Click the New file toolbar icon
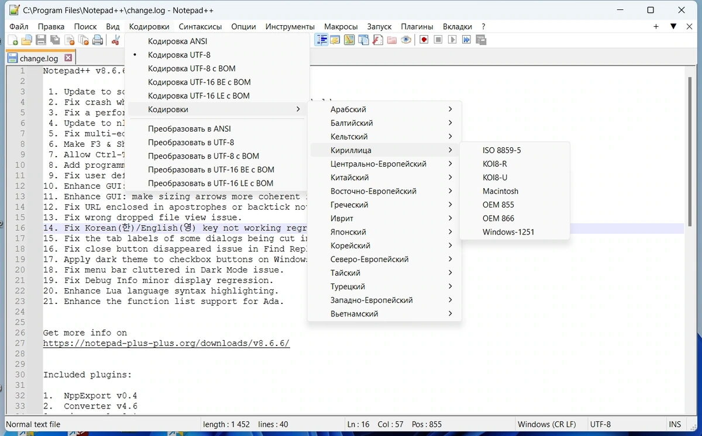Screen dimensions: 702x436 pyautogui.click(x=13, y=40)
